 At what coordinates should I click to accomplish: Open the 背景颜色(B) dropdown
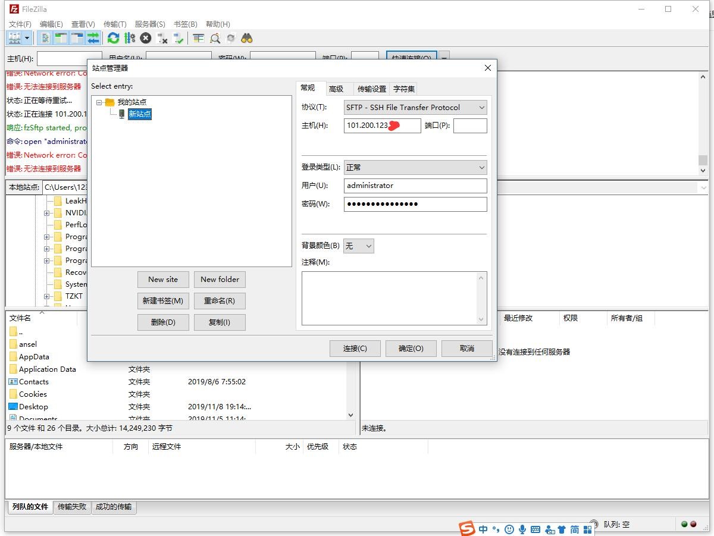click(x=359, y=246)
